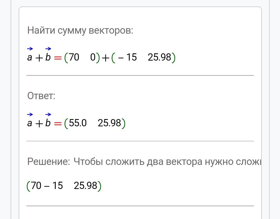Click the 'Ответ:' label
The height and width of the screenshot is (219, 280).
click(41, 96)
